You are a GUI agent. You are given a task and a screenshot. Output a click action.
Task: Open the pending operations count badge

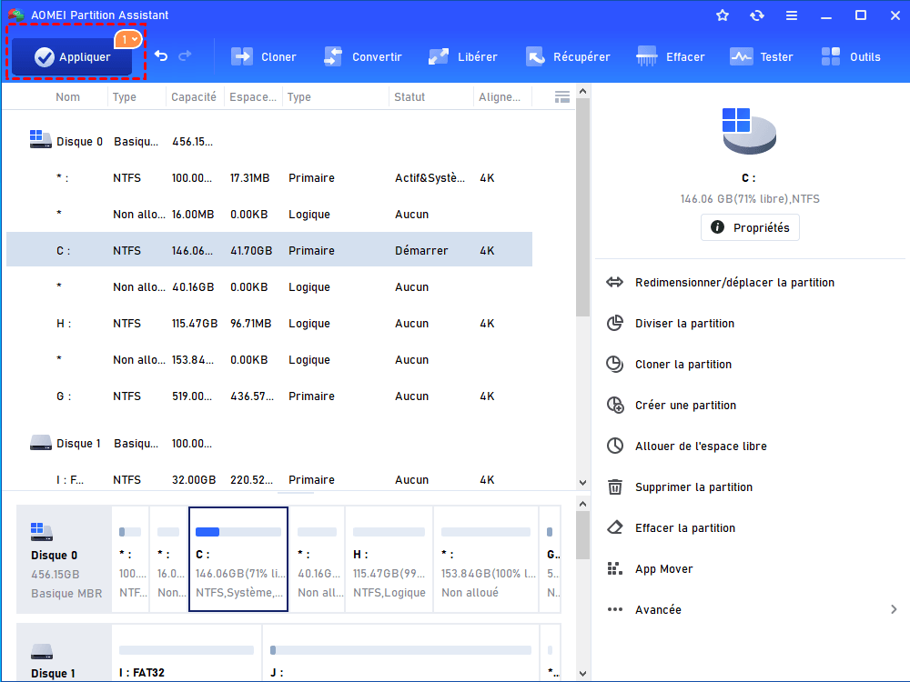[x=128, y=39]
